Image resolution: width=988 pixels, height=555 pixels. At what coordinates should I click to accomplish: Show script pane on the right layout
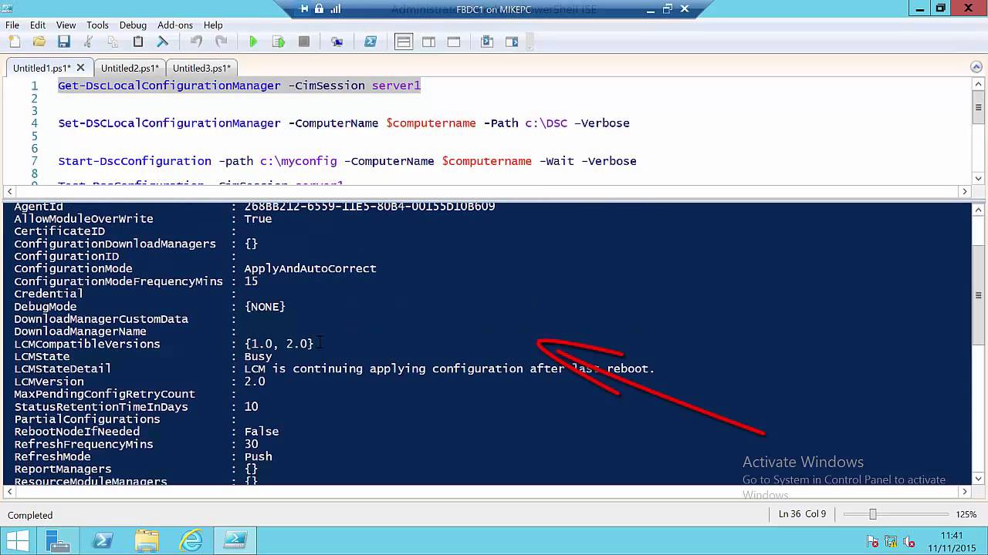(x=428, y=42)
